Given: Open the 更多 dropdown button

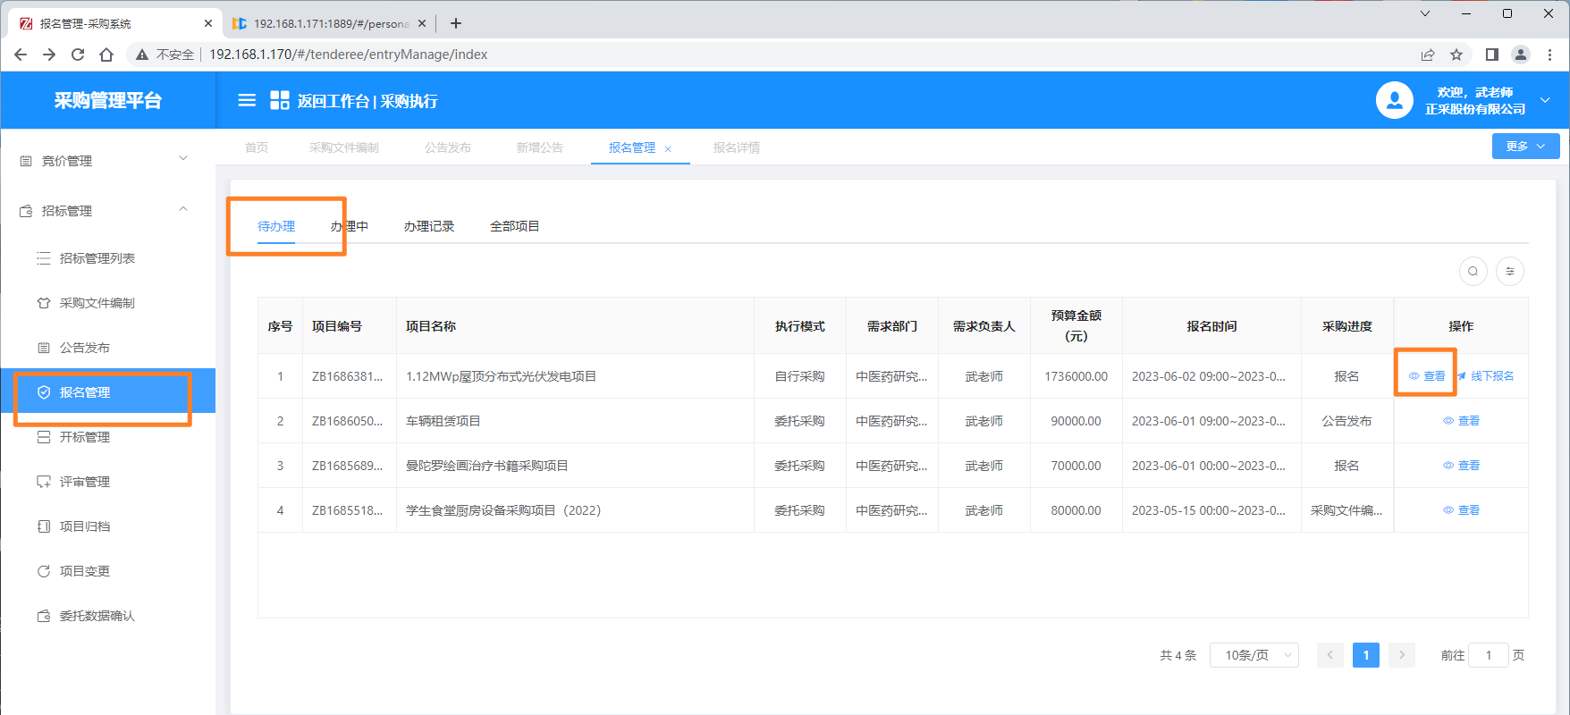Looking at the screenshot, I should [x=1525, y=147].
